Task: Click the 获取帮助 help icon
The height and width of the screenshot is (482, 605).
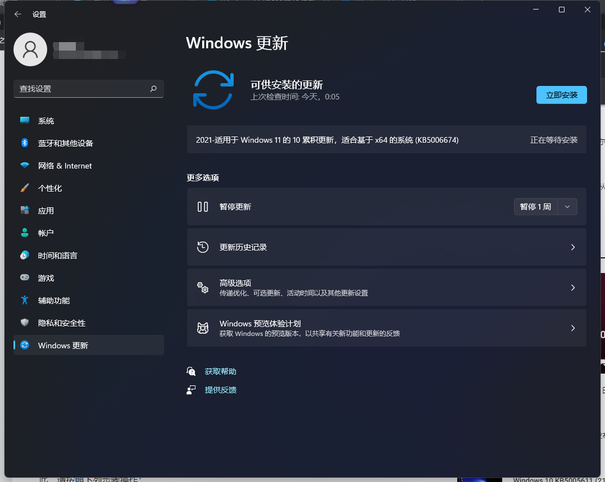Action: (191, 371)
